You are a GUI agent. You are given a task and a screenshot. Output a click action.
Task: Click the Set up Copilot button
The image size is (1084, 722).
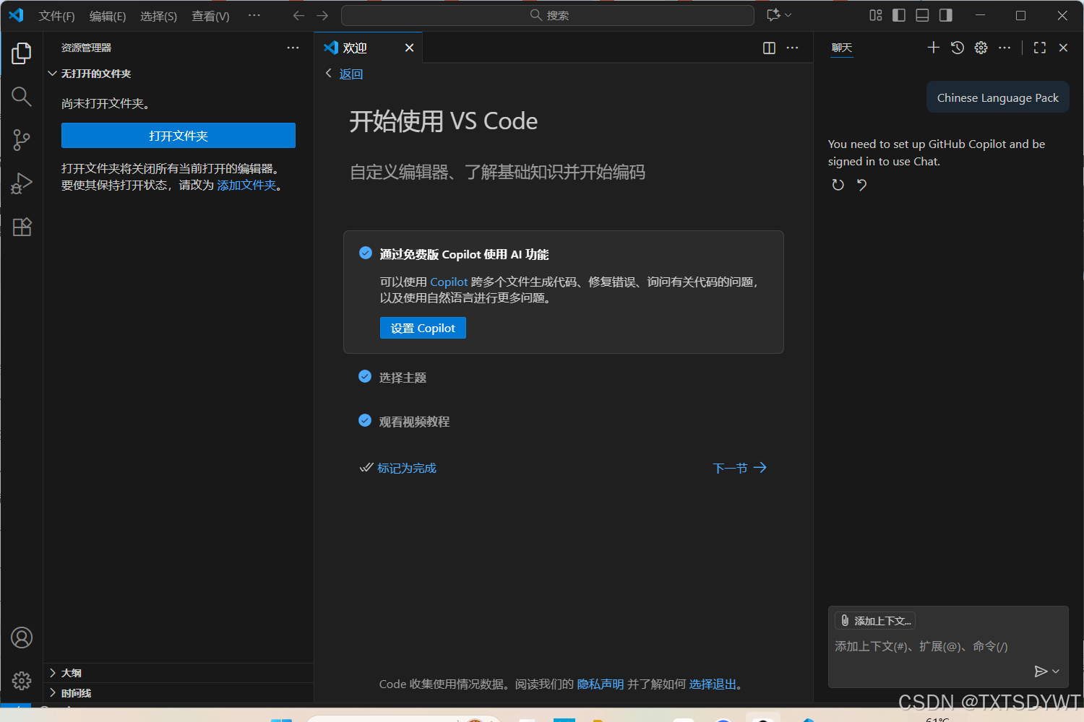(x=423, y=329)
